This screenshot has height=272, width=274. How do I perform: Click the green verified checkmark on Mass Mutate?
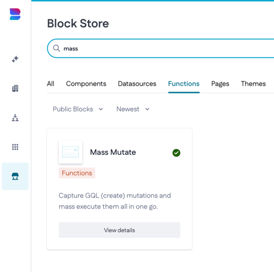[x=176, y=152]
